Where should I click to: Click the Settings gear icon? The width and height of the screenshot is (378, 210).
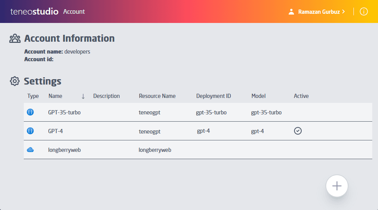pyautogui.click(x=15, y=81)
